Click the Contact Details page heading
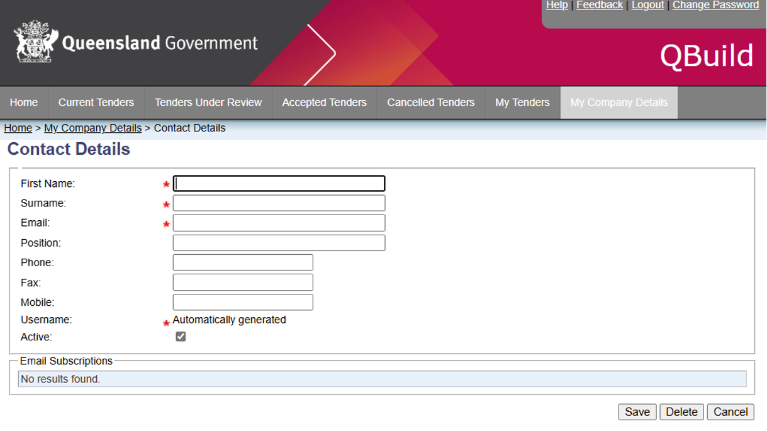The image size is (767, 431). 69,149
